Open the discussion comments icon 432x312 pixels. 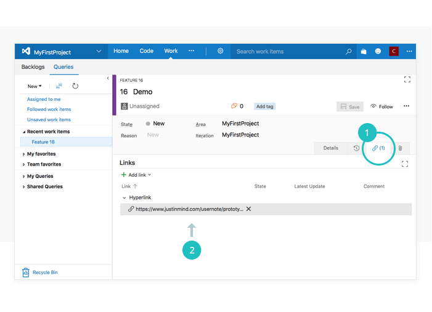234,106
